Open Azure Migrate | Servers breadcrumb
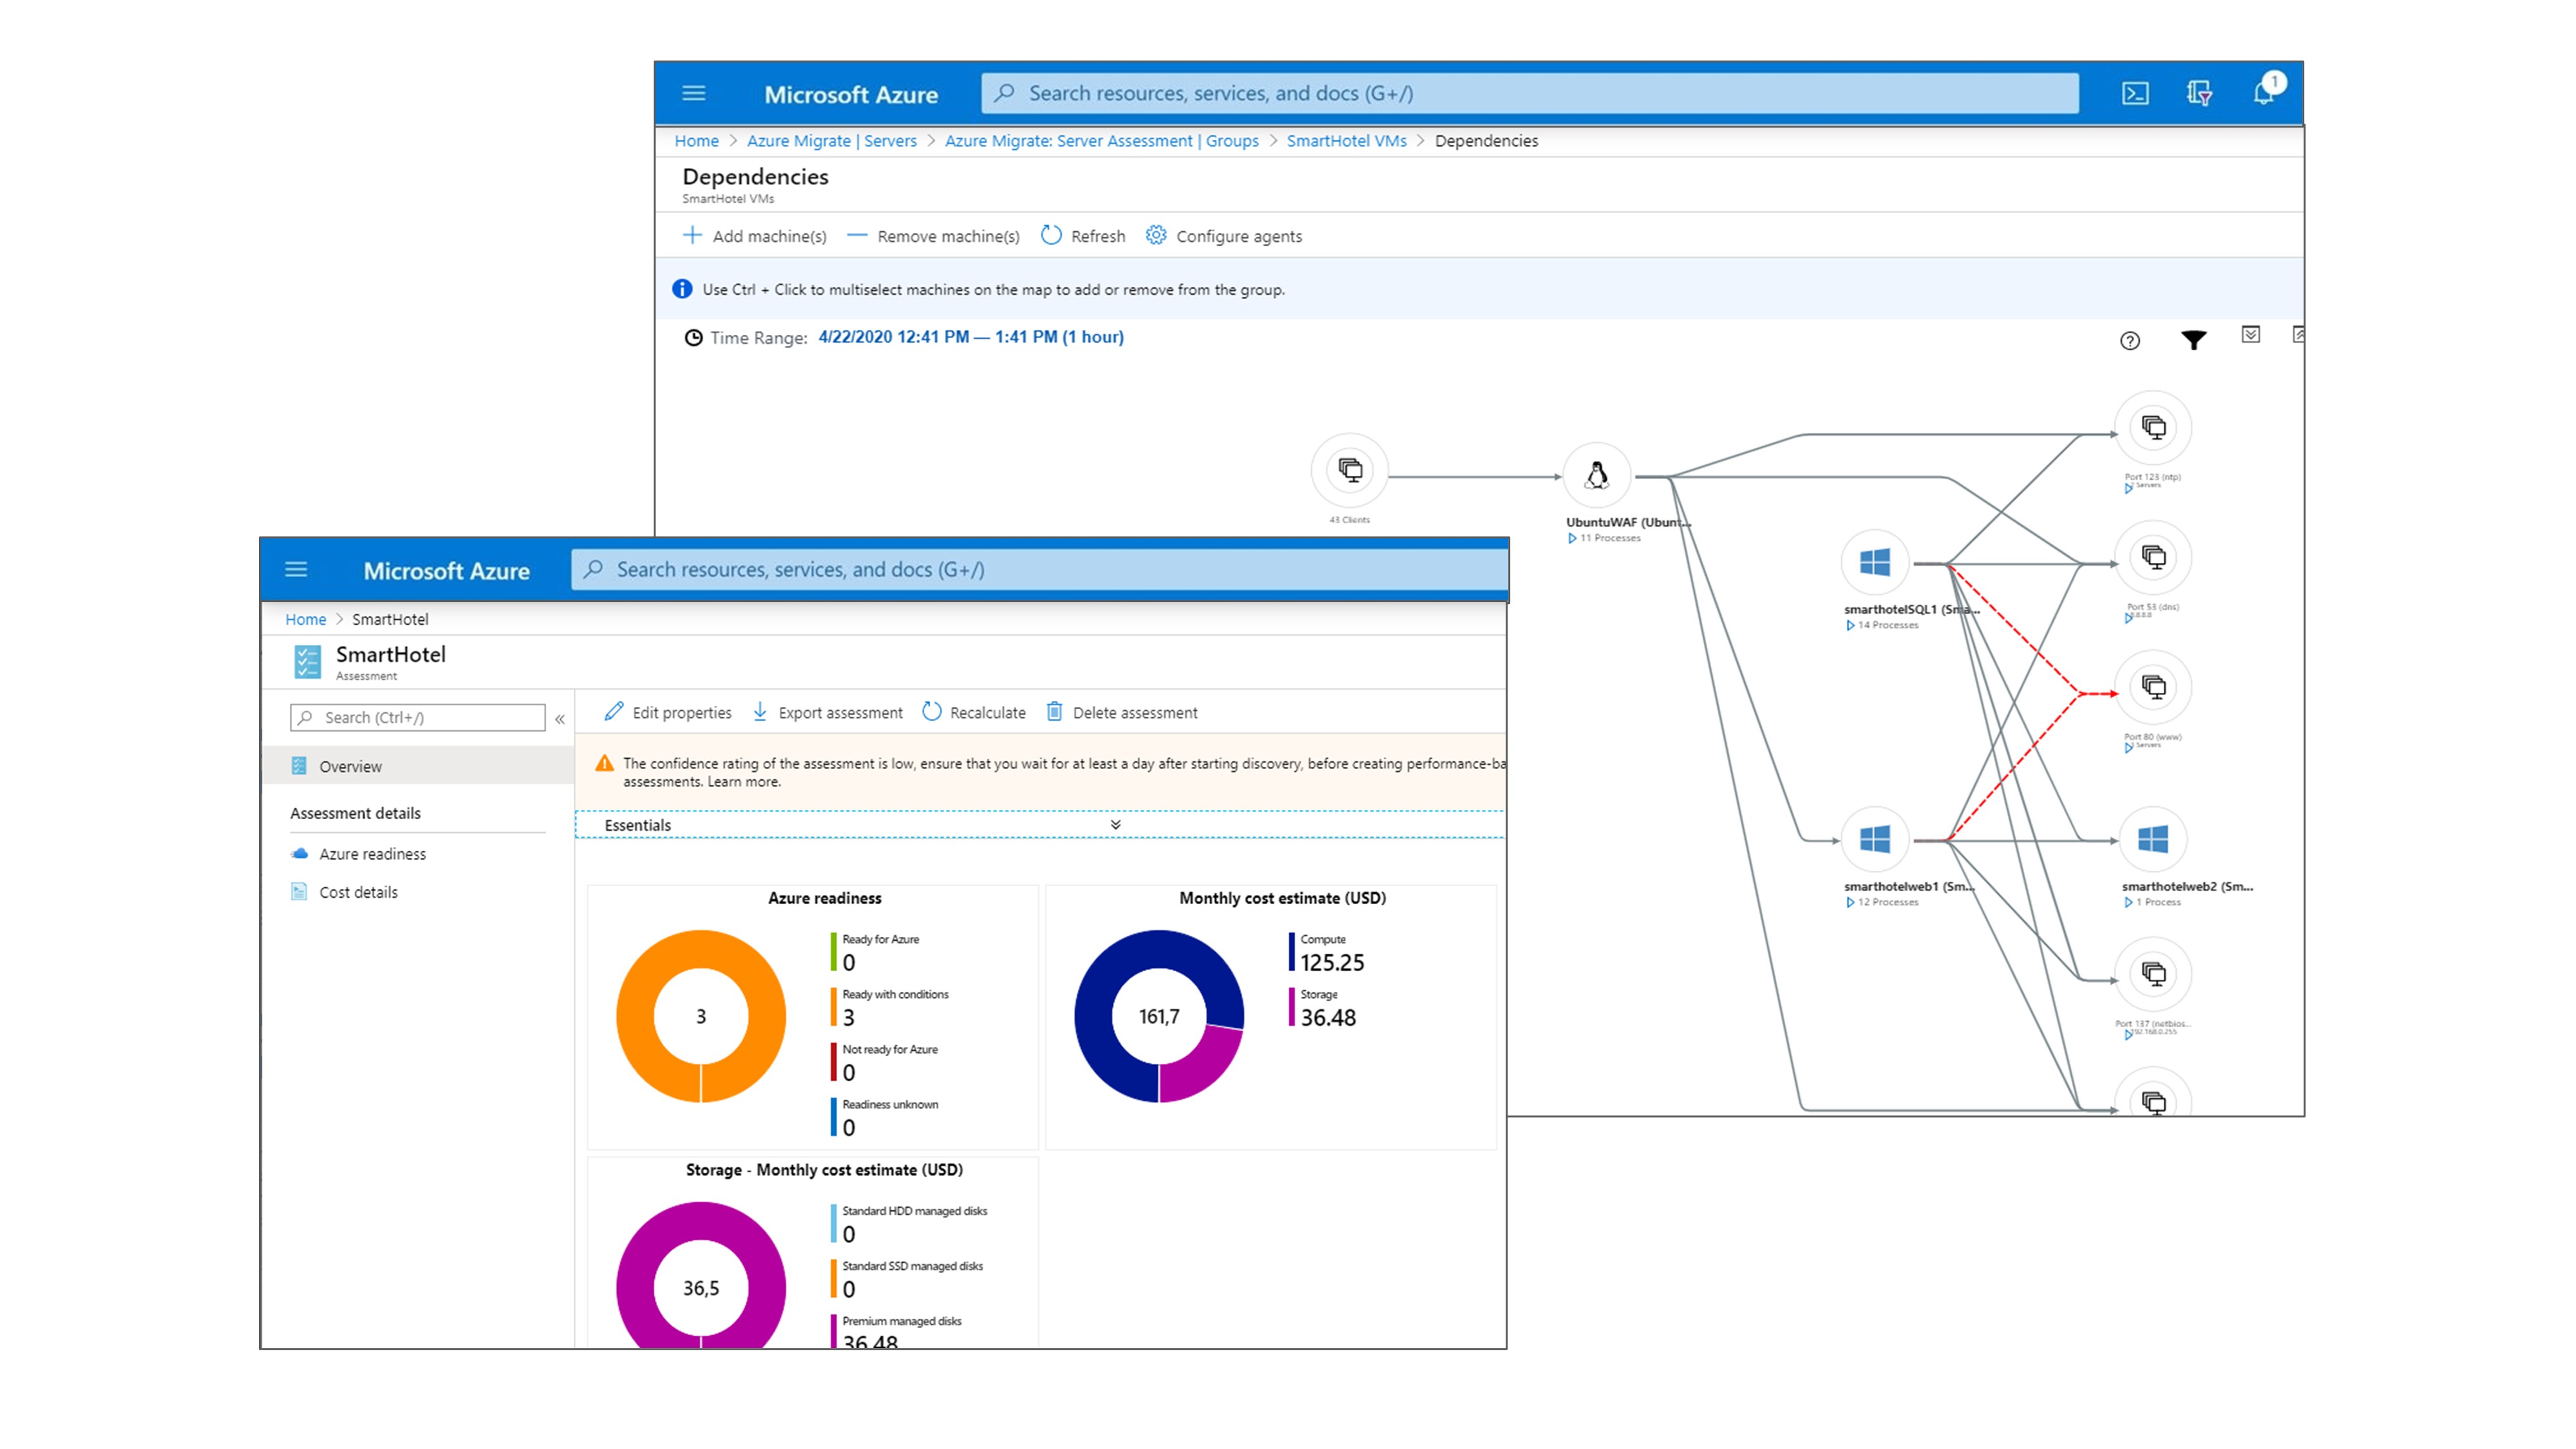 click(x=831, y=141)
